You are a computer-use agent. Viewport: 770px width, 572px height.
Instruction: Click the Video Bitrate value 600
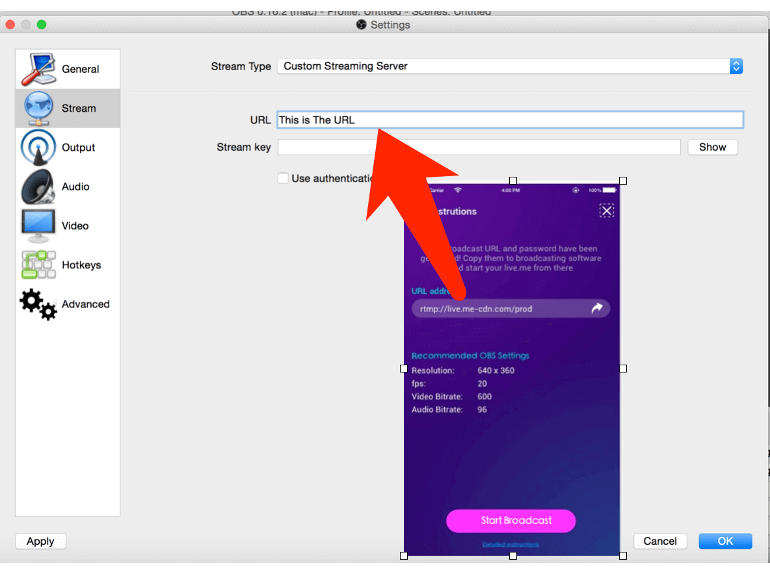pyautogui.click(x=485, y=396)
